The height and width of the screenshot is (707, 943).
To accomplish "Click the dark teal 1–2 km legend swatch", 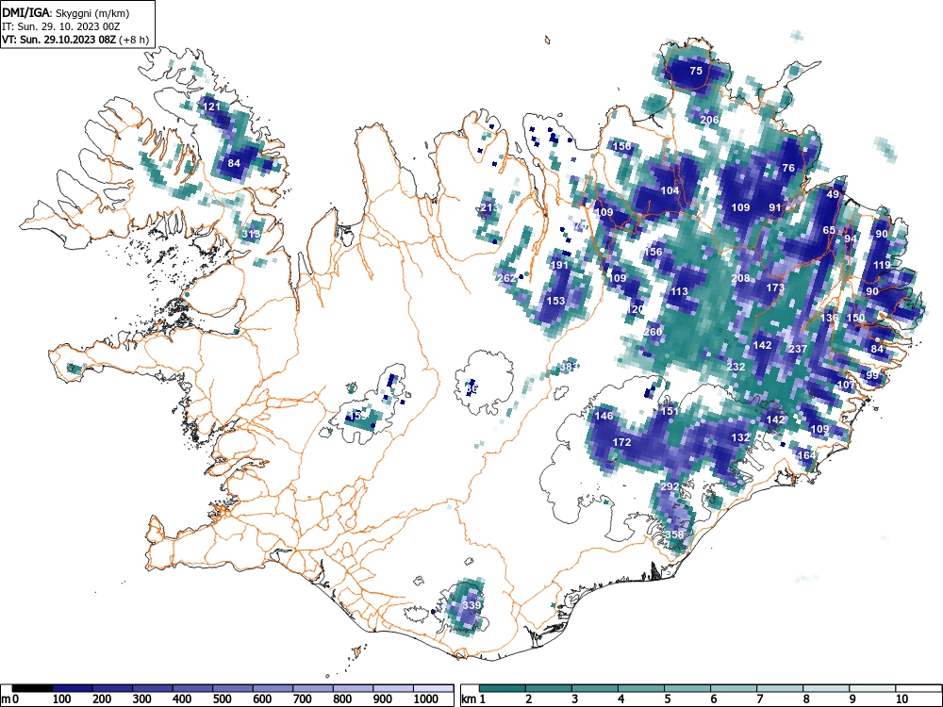I will [x=503, y=688].
